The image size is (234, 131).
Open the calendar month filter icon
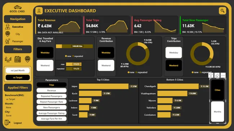[x=18, y=59]
